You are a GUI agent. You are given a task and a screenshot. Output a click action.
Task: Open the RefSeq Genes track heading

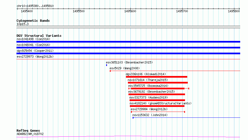click(x=28, y=131)
